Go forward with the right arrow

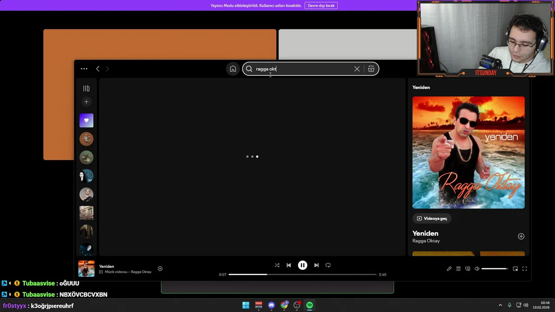[x=108, y=69]
